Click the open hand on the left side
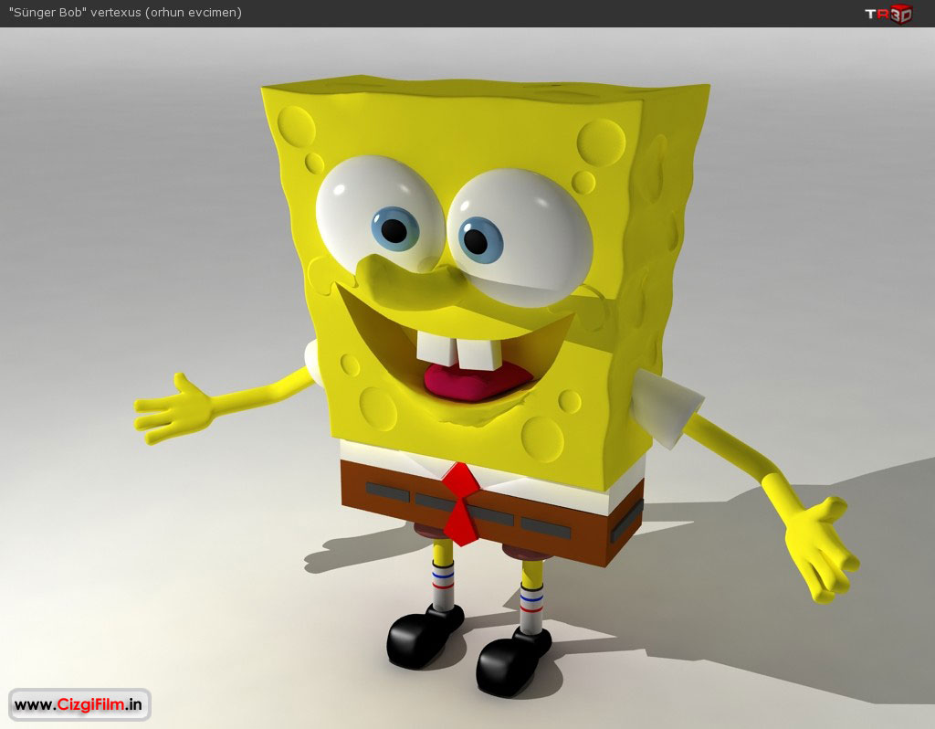This screenshot has height=729, width=935. pyautogui.click(x=170, y=410)
